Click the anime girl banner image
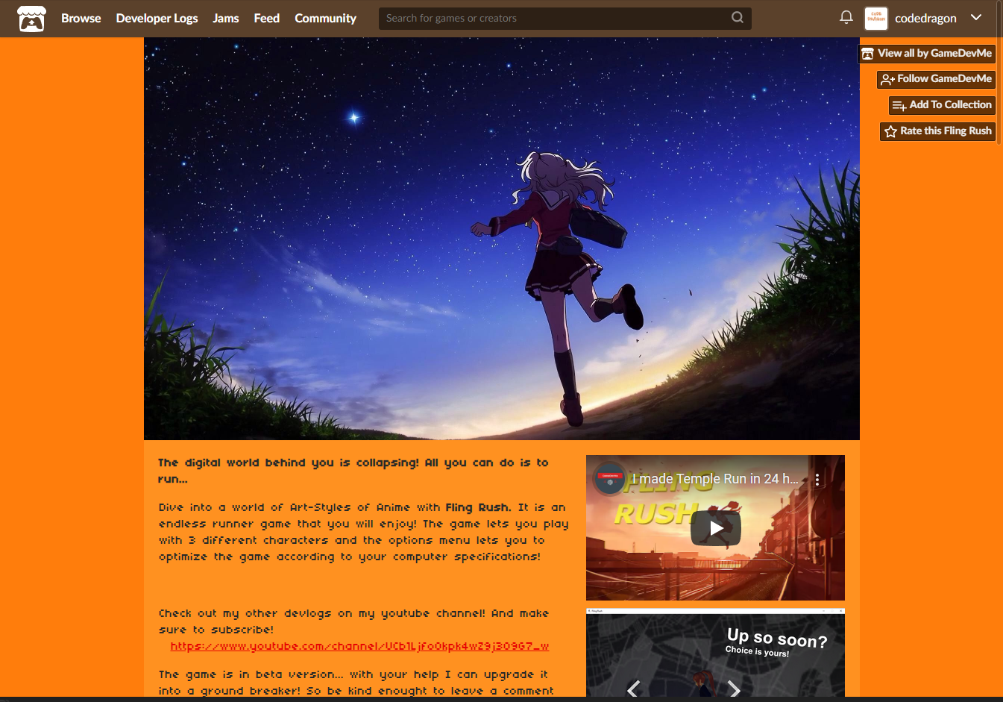The height and width of the screenshot is (702, 1003). click(x=501, y=239)
